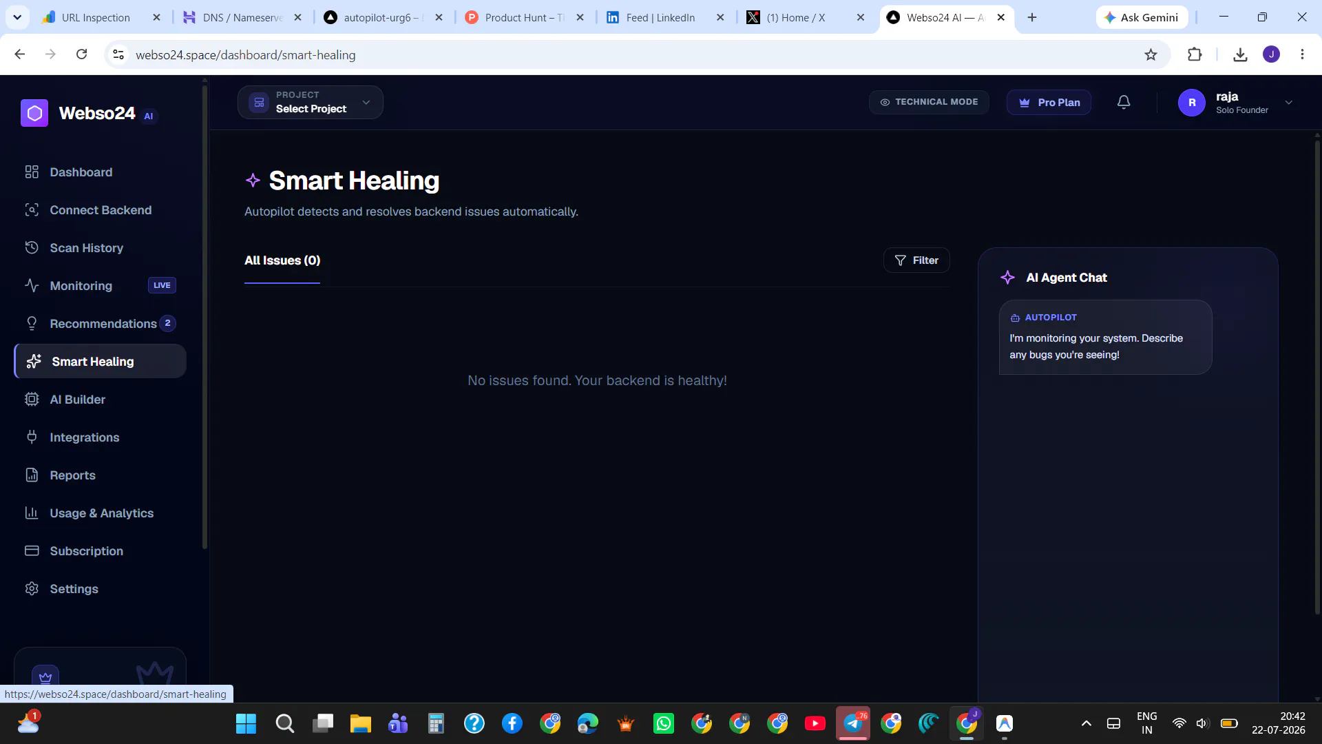Open Chrome profile J avatar
The width and height of the screenshot is (1322, 744).
(x=1271, y=54)
